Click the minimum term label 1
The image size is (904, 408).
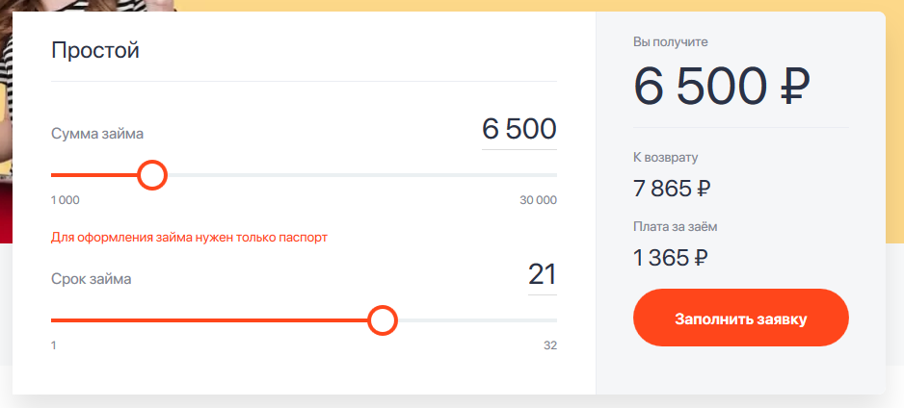coord(54,345)
